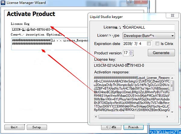Image resolution: width=181 pixels, height=134 pixels.
Task: Click the vertical scrollbar thumb in Activation response
Action: click(x=172, y=86)
